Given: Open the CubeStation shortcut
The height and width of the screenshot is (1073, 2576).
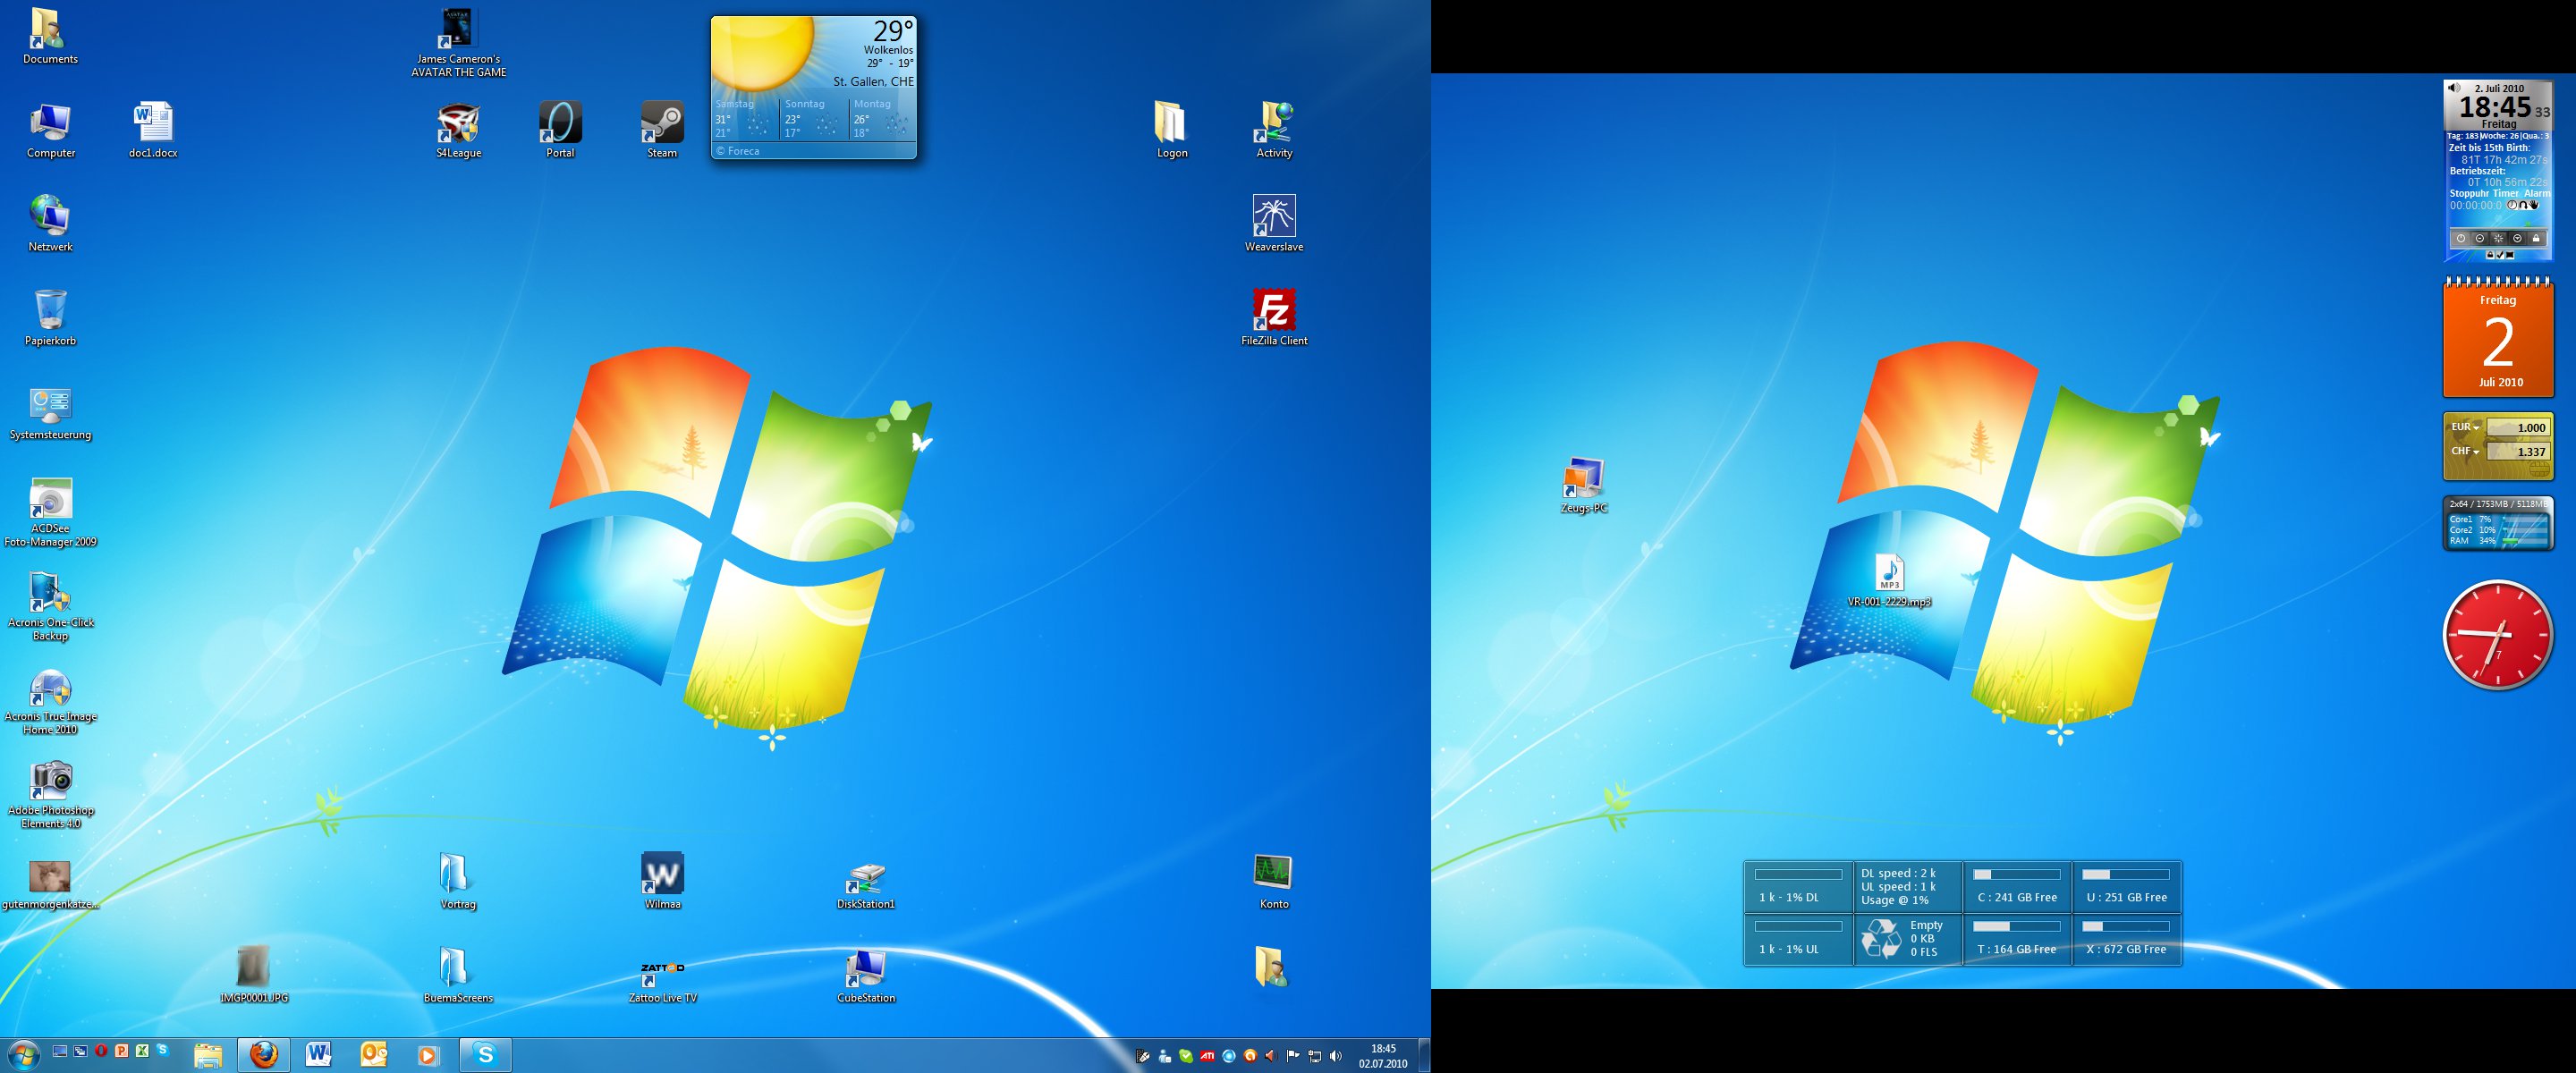Looking at the screenshot, I should pyautogui.click(x=866, y=976).
